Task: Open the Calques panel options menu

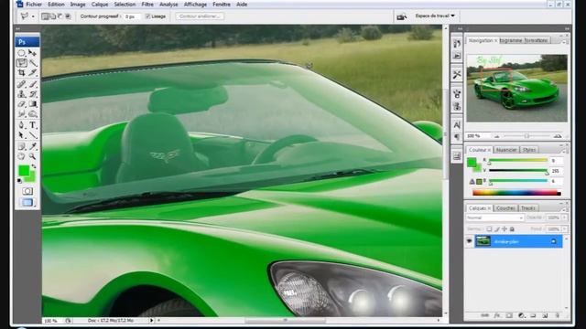Action: [x=564, y=209]
